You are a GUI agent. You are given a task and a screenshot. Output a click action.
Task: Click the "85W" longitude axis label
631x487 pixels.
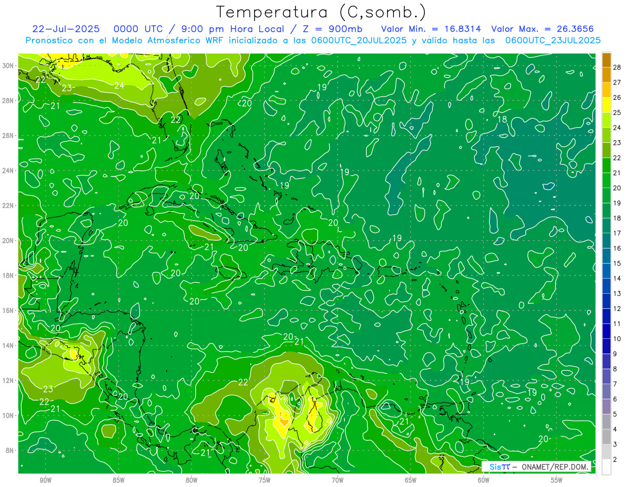(118, 480)
